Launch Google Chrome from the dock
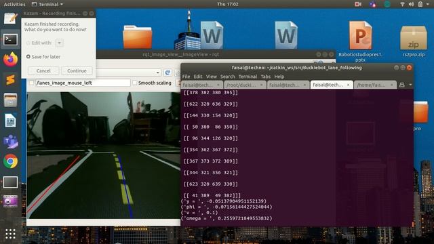Screen dimensions: 434x244 coord(10,161)
